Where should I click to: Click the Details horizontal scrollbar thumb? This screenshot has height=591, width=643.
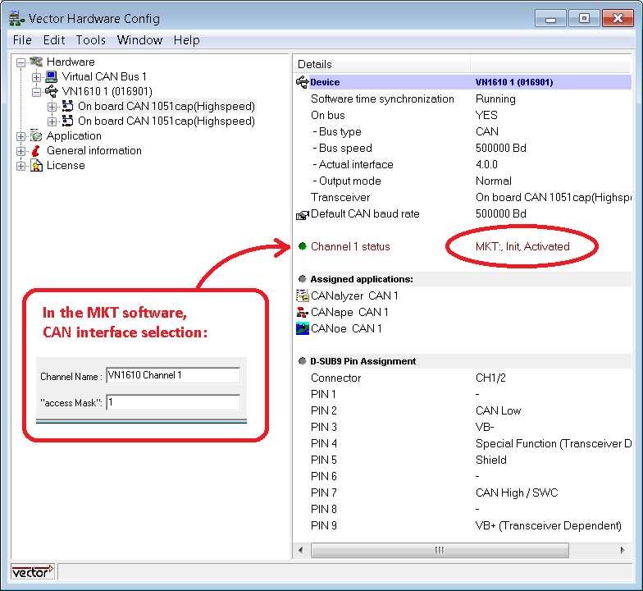click(440, 550)
